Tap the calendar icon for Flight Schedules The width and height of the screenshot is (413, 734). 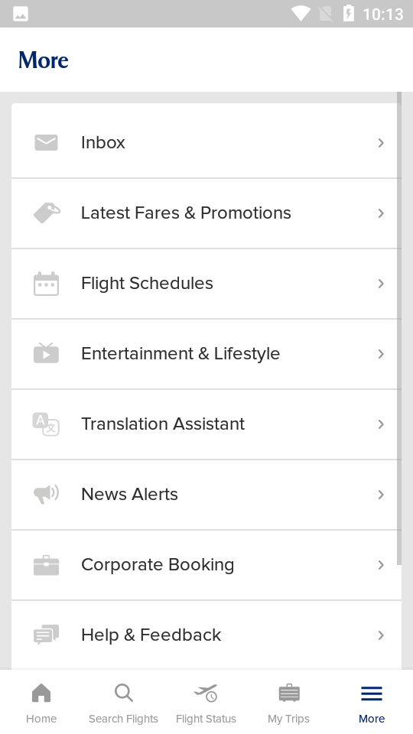(x=47, y=284)
